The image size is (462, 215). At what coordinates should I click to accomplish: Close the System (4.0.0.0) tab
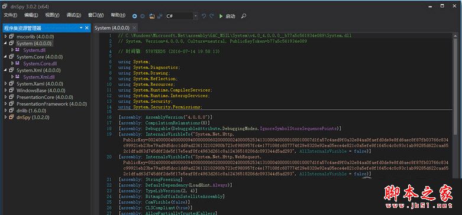(134, 28)
